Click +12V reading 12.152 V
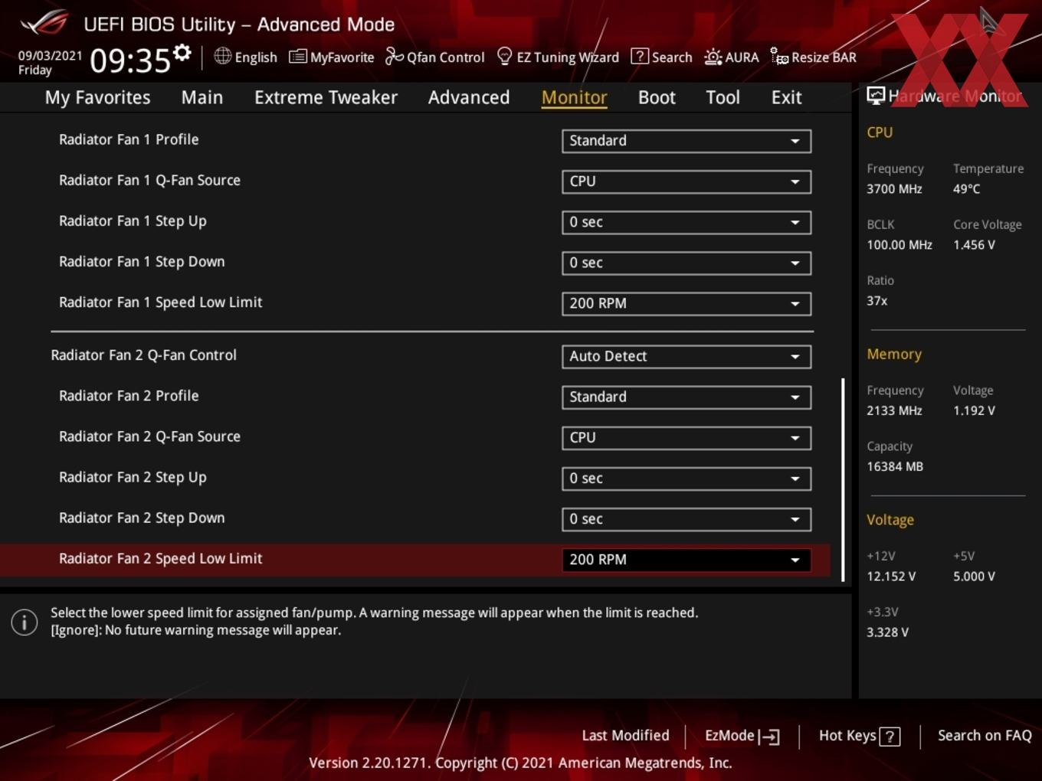1042x781 pixels. 891,577
